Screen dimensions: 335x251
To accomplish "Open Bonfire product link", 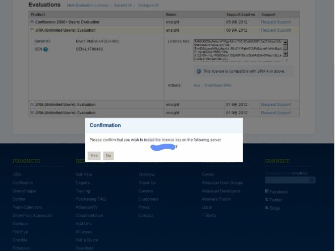I will pos(19,199).
